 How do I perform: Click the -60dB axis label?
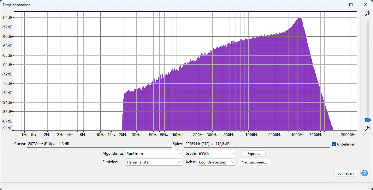coord(7,36)
